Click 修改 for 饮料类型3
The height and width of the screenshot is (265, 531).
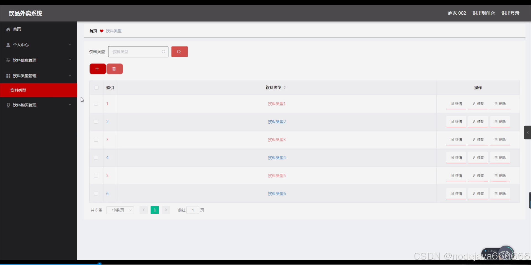click(x=478, y=140)
